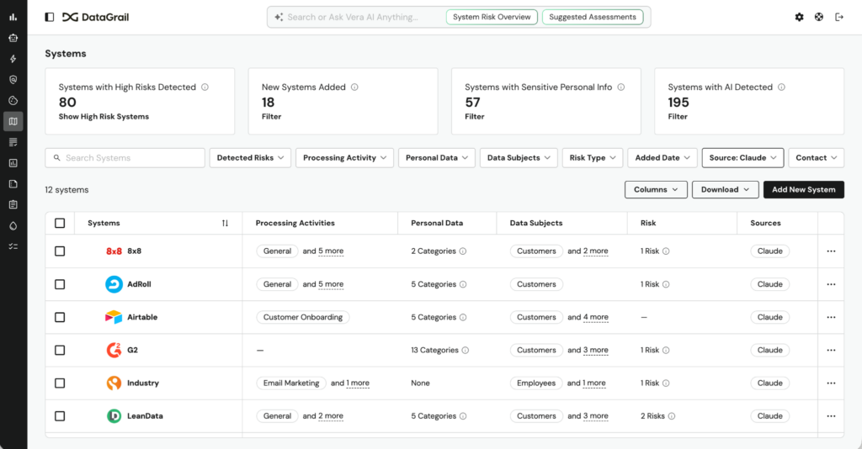The image size is (862, 449).
Task: Click the Suggested Assessments suggestion chip
Action: click(593, 17)
